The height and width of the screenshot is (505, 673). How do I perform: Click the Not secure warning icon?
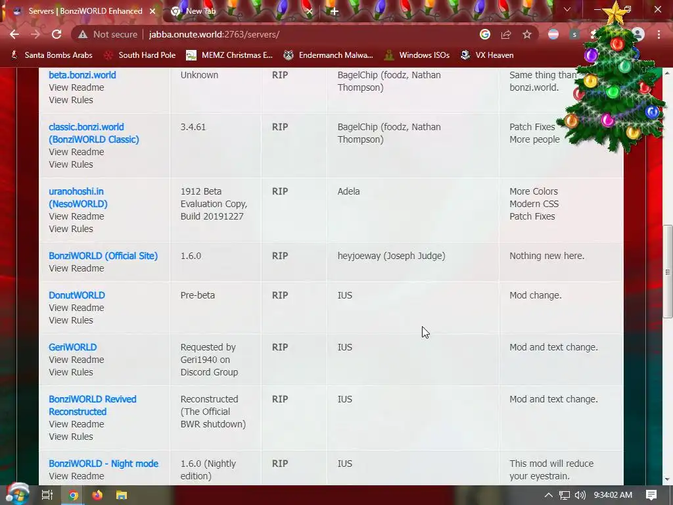click(x=83, y=34)
